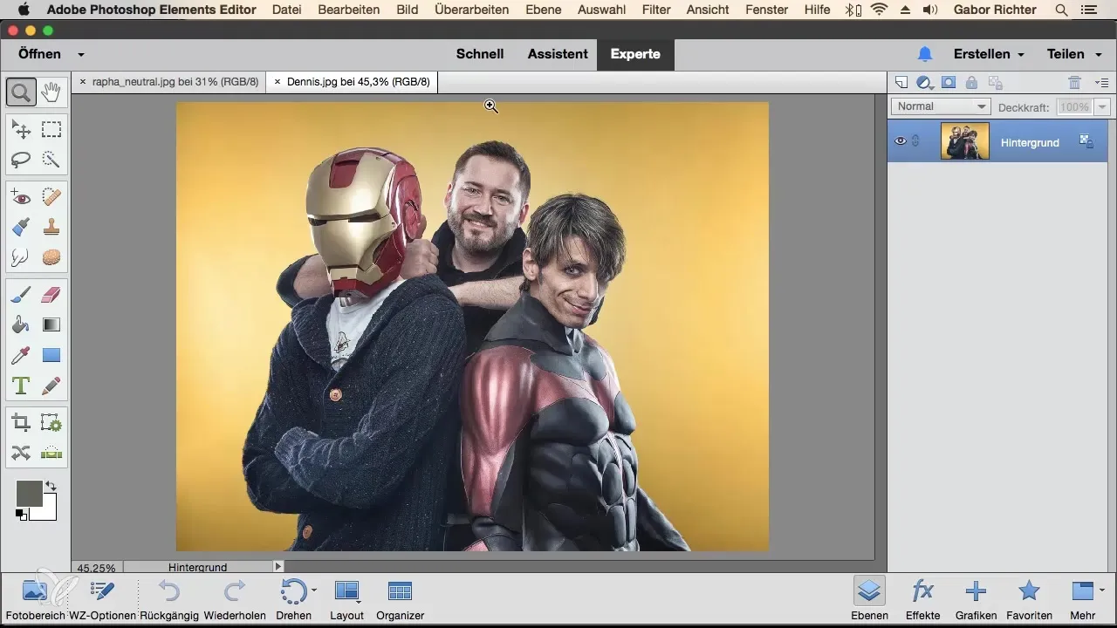Image resolution: width=1117 pixels, height=628 pixels.
Task: Select the Red Eye Removal tool
Action: [x=21, y=198]
